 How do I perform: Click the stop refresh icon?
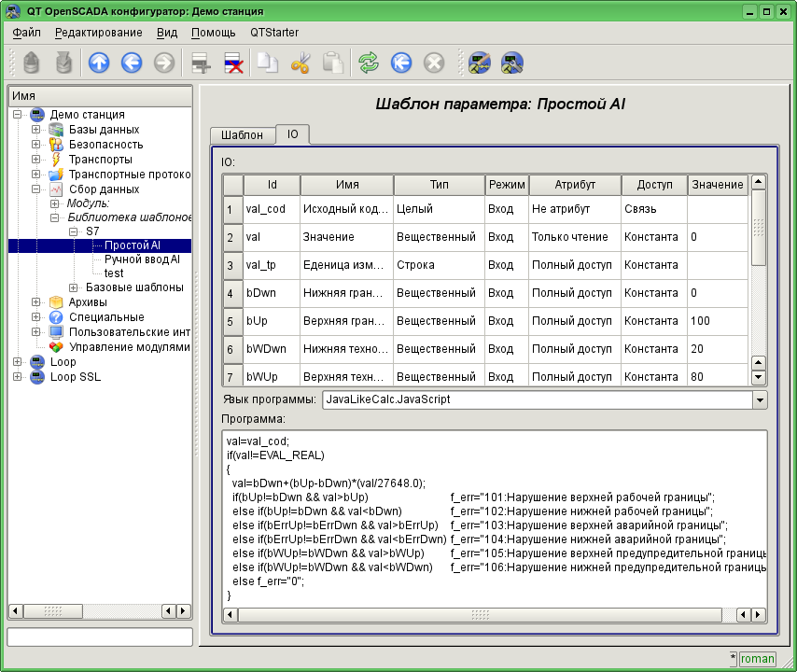[434, 63]
